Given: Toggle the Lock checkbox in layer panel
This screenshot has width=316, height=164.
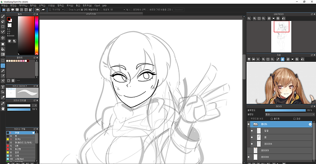Looking at the screenshot, I should [294, 119].
